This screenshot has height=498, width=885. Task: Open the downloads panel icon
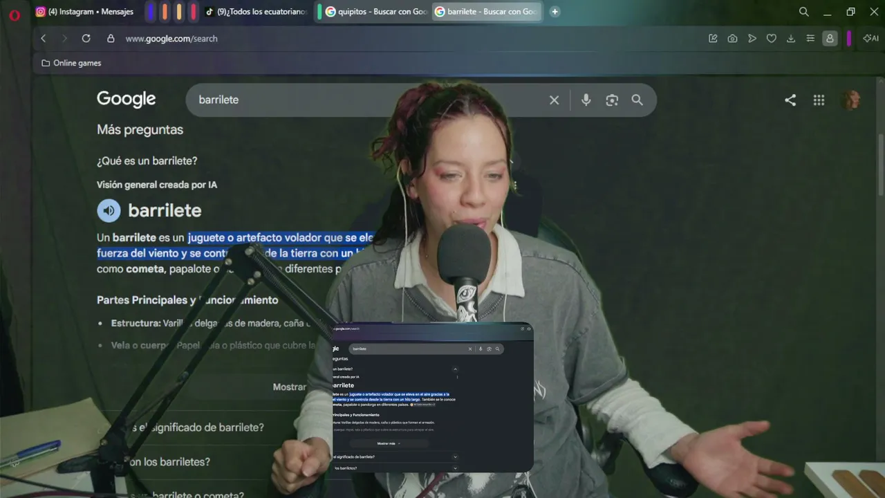(x=791, y=39)
